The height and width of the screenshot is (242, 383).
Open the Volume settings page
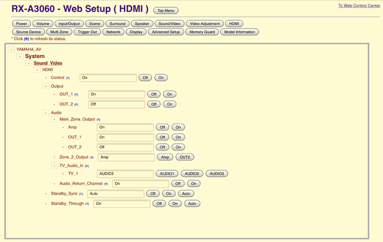click(x=42, y=24)
